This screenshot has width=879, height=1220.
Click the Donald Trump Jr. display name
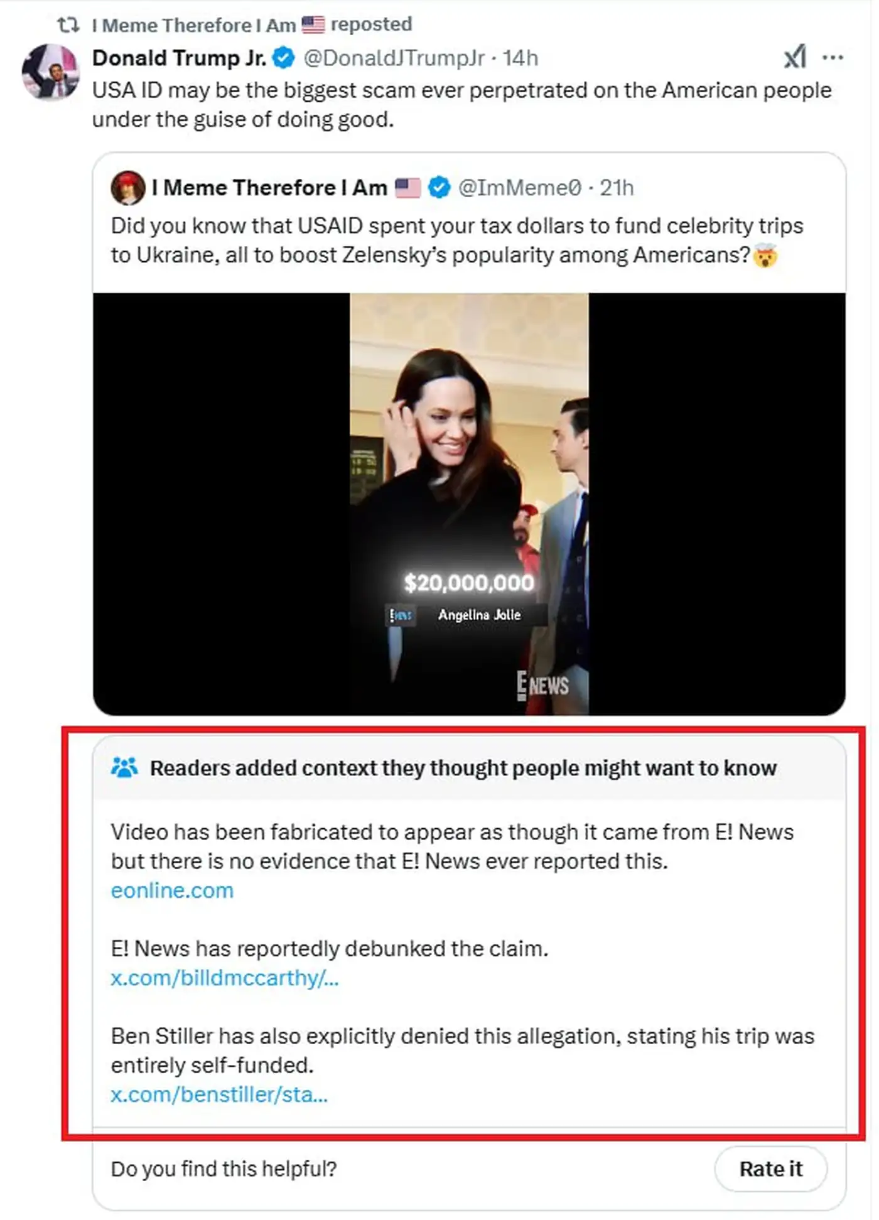click(x=180, y=58)
